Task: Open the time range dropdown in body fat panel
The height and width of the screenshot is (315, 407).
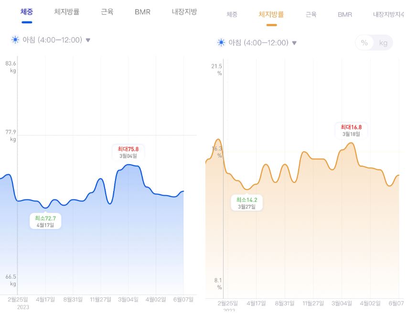Action: (294, 43)
